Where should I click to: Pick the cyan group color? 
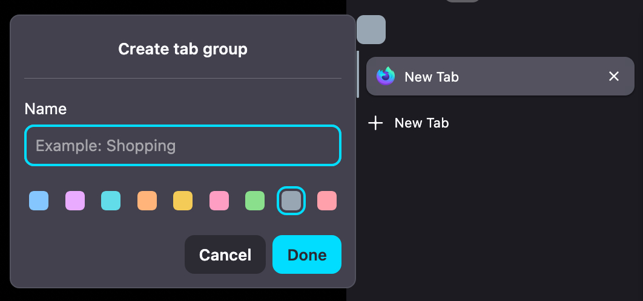pyautogui.click(x=111, y=201)
